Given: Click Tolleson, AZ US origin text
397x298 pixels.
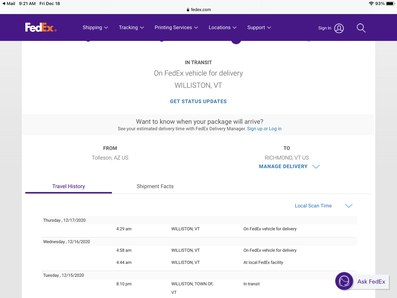Looking at the screenshot, I should coord(110,158).
